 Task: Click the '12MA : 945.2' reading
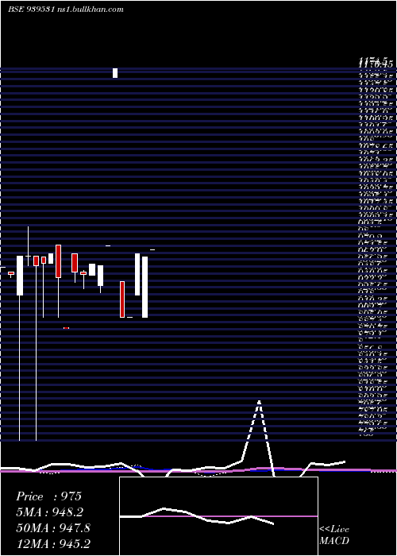(53, 543)
